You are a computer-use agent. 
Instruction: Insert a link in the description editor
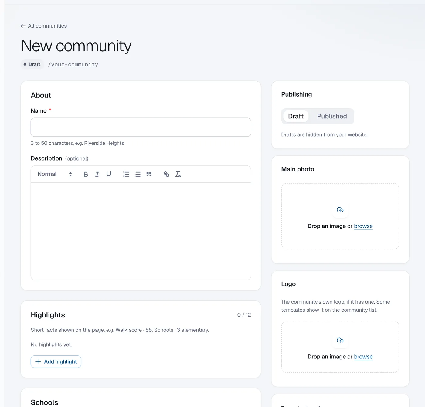pos(166,174)
